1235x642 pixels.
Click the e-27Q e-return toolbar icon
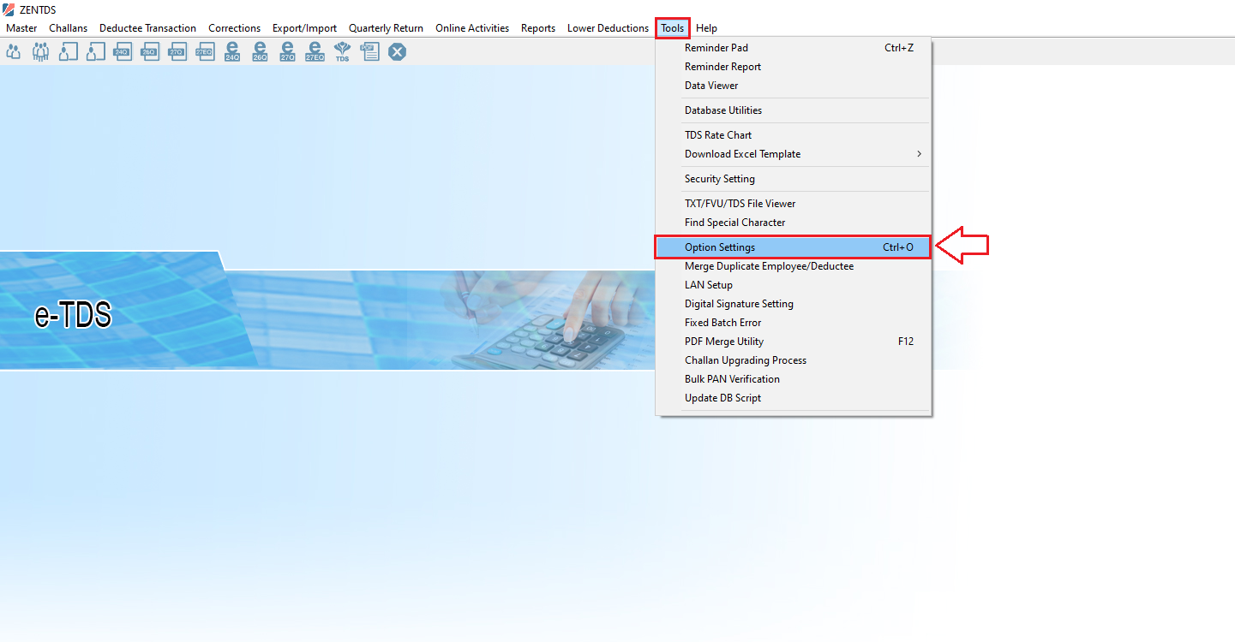pyautogui.click(x=287, y=52)
